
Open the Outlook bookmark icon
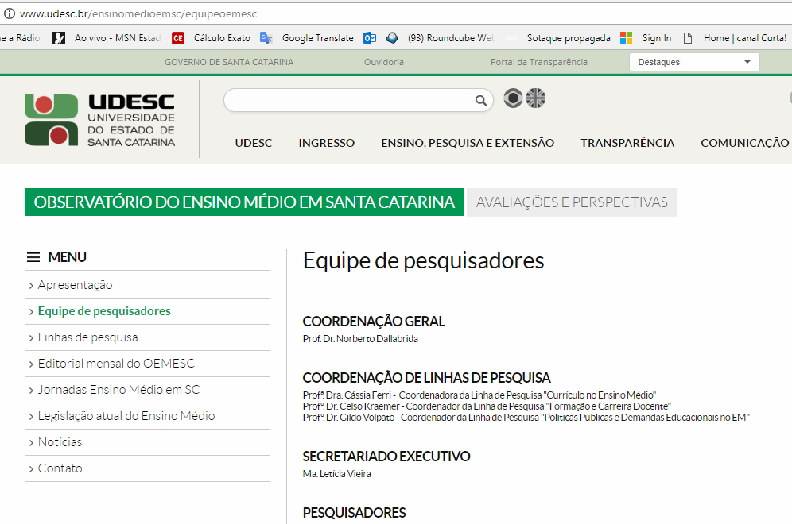coord(370,38)
